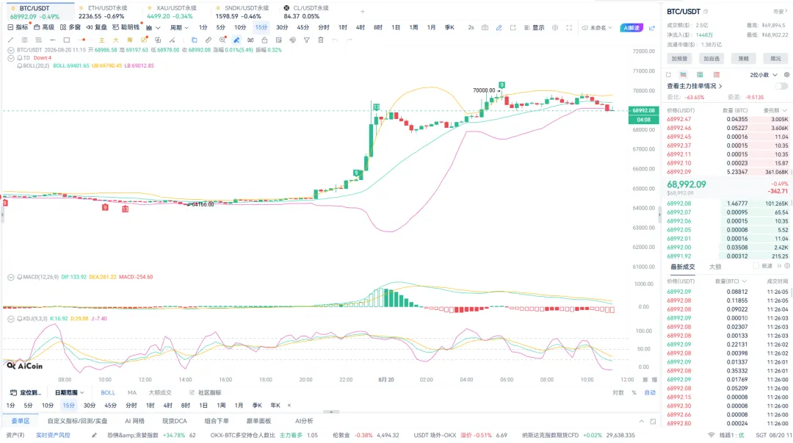This screenshot has height=443, width=793.
Task: Click the blue pen edit icon in top bar
Action: (499, 28)
